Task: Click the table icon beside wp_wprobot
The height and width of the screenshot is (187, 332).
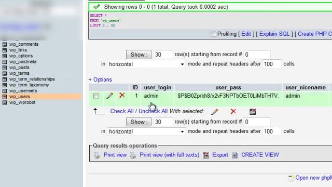Action: point(5,102)
